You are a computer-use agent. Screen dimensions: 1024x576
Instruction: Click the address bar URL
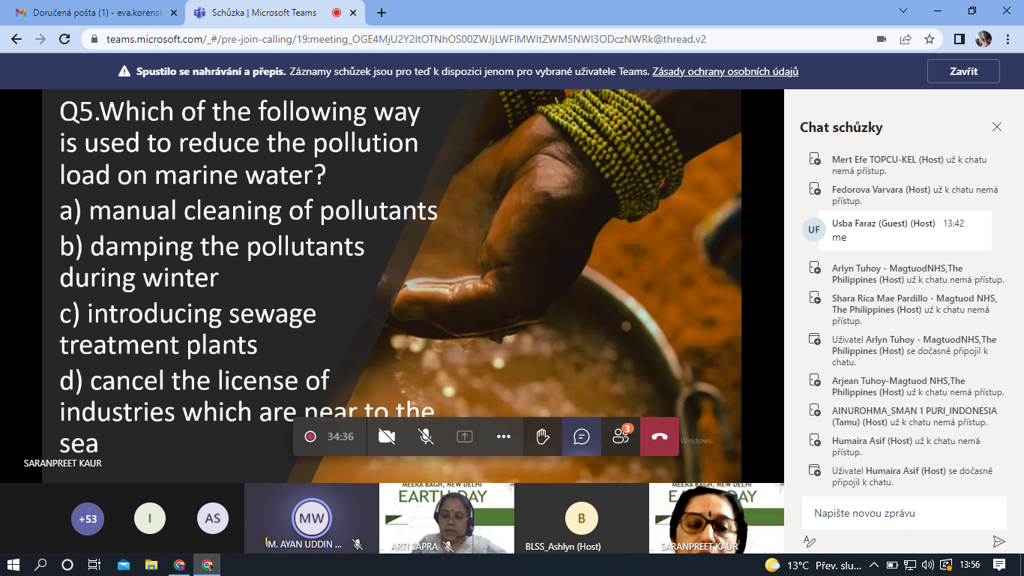tap(406, 39)
